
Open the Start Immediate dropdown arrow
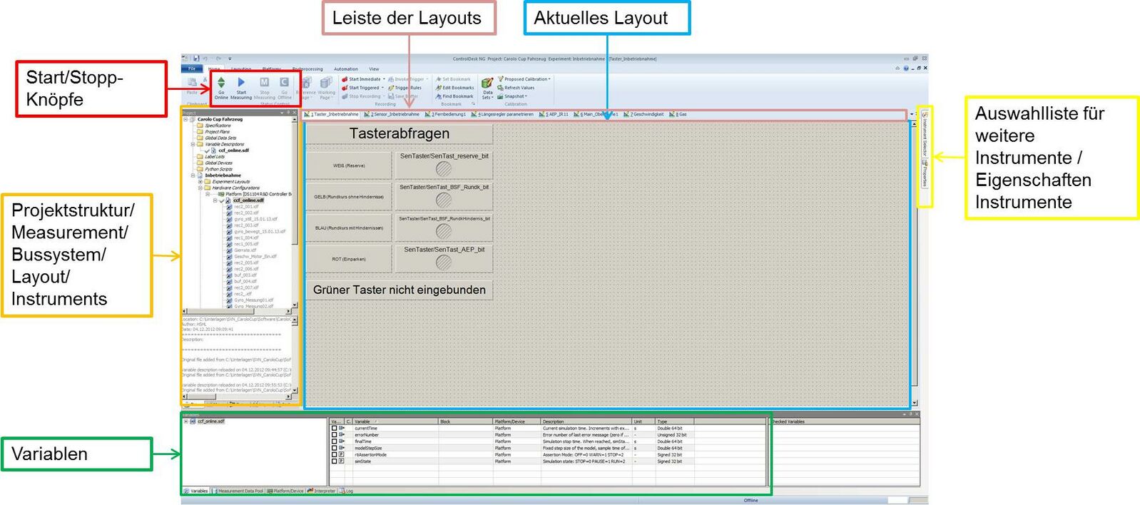point(384,79)
